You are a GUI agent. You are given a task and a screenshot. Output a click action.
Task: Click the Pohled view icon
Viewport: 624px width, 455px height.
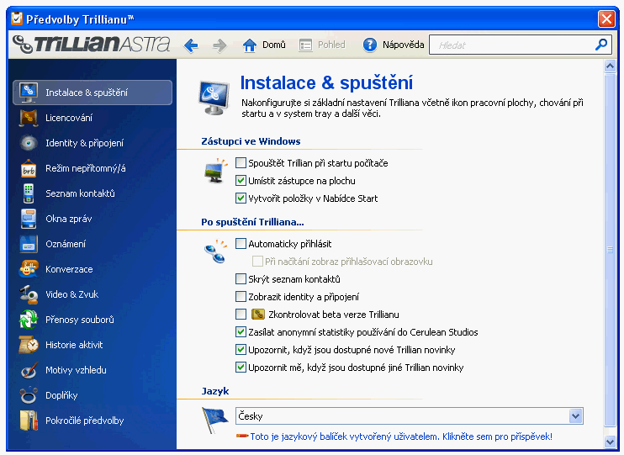click(305, 45)
